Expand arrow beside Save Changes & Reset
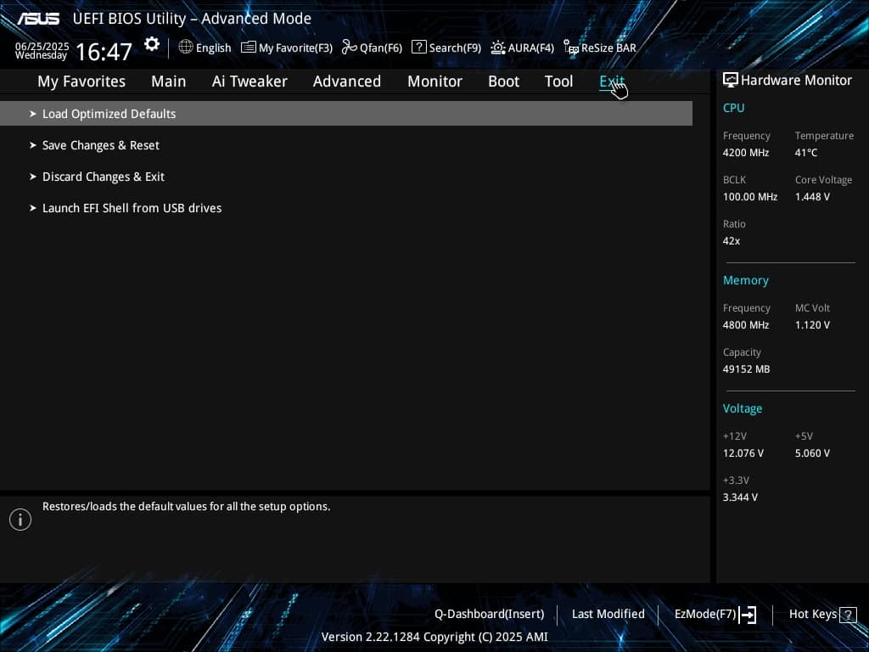 pyautogui.click(x=33, y=145)
